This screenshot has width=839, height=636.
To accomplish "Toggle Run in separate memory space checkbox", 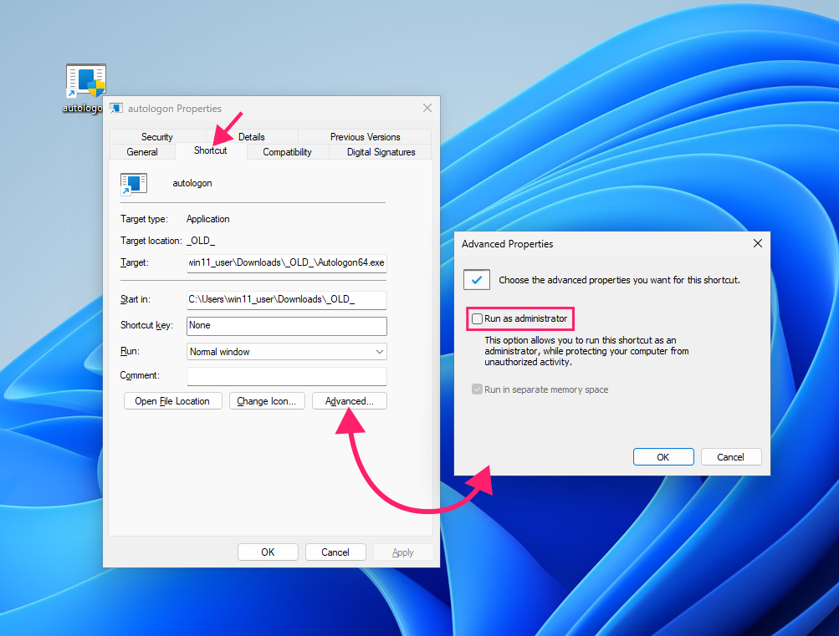I will (x=477, y=389).
